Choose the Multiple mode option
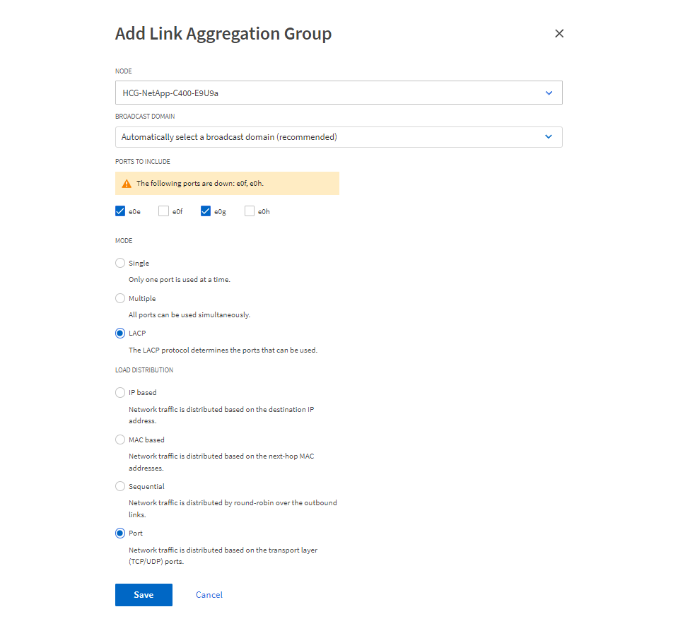Screen dimensions: 678x631 click(120, 298)
